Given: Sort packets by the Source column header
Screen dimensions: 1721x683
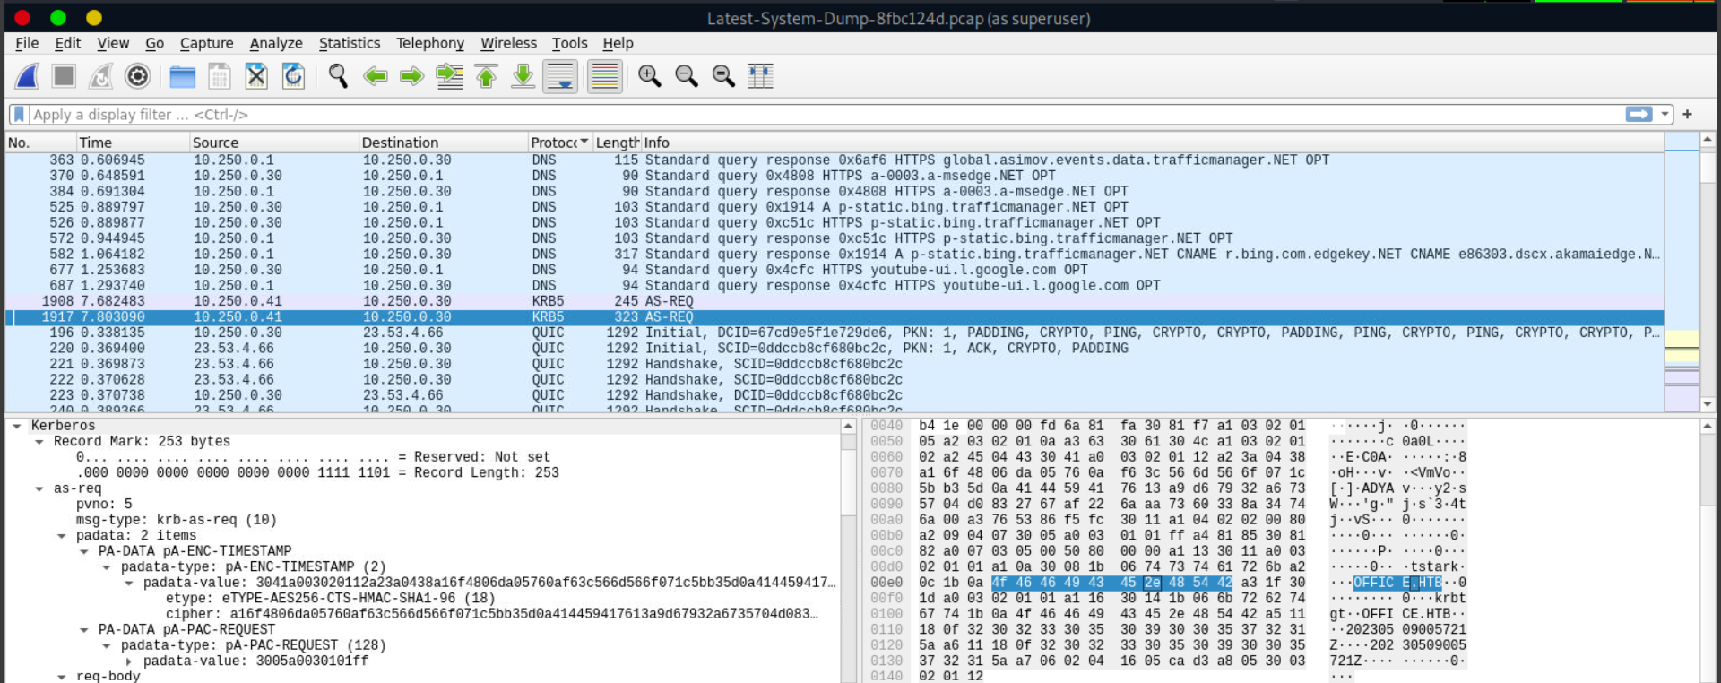Looking at the screenshot, I should (216, 143).
